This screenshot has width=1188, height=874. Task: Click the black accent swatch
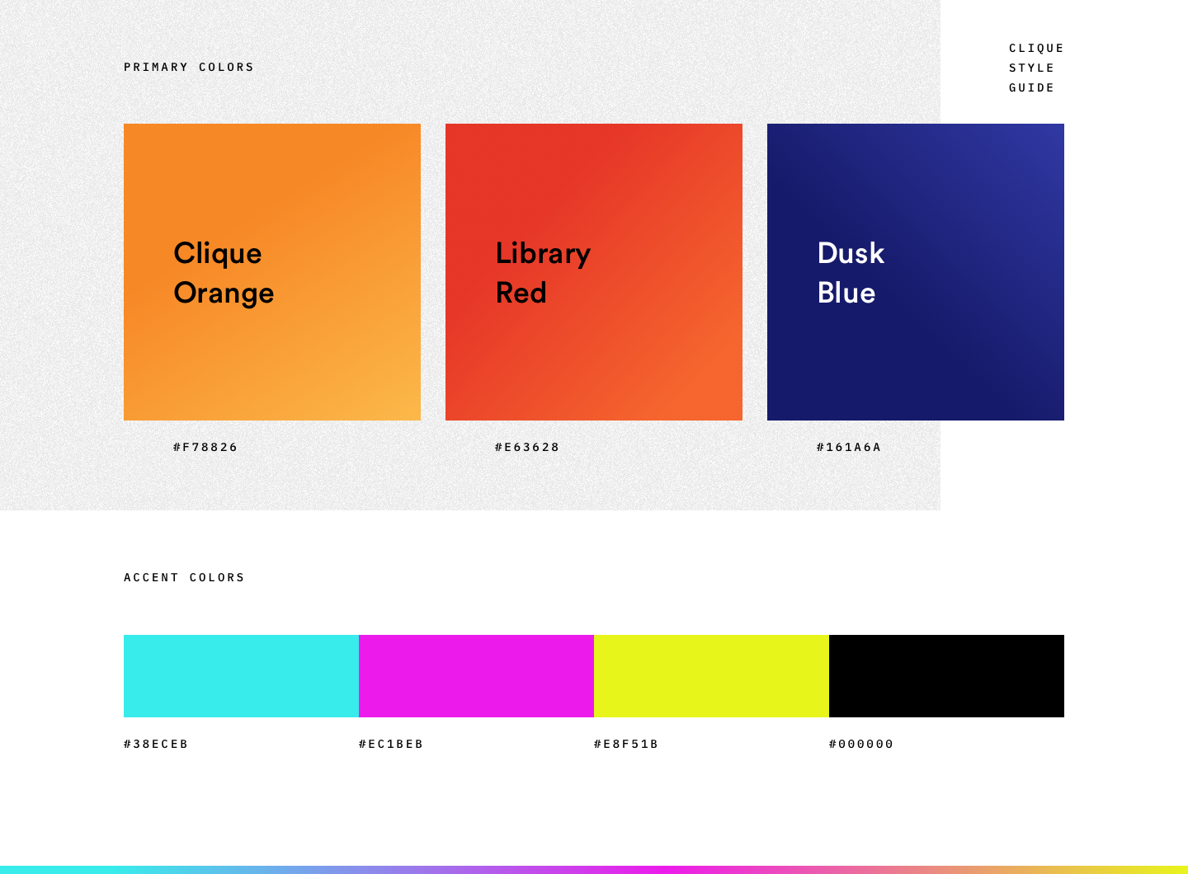coord(946,676)
